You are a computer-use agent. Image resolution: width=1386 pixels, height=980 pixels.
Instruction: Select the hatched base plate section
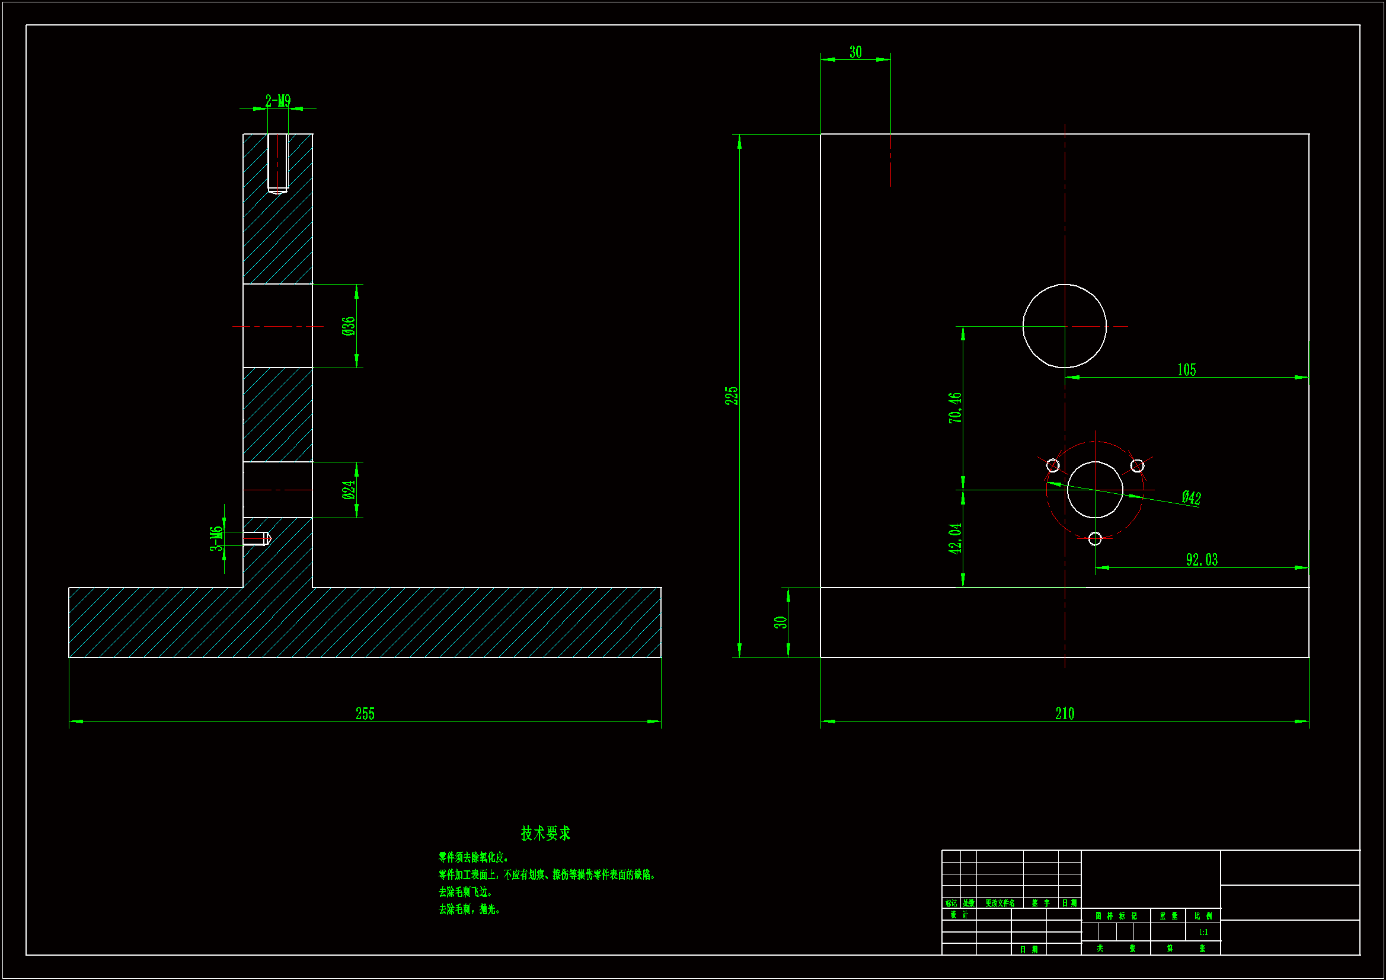pyautogui.click(x=365, y=623)
